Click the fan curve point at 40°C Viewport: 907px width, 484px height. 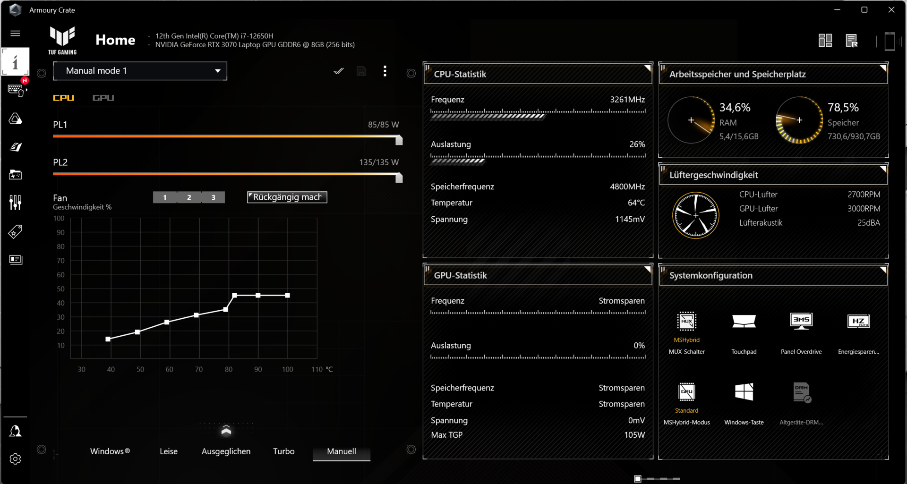(108, 339)
